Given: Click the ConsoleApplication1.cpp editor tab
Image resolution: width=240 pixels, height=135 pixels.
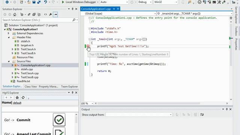Looking at the screenshot, I should [96, 9].
